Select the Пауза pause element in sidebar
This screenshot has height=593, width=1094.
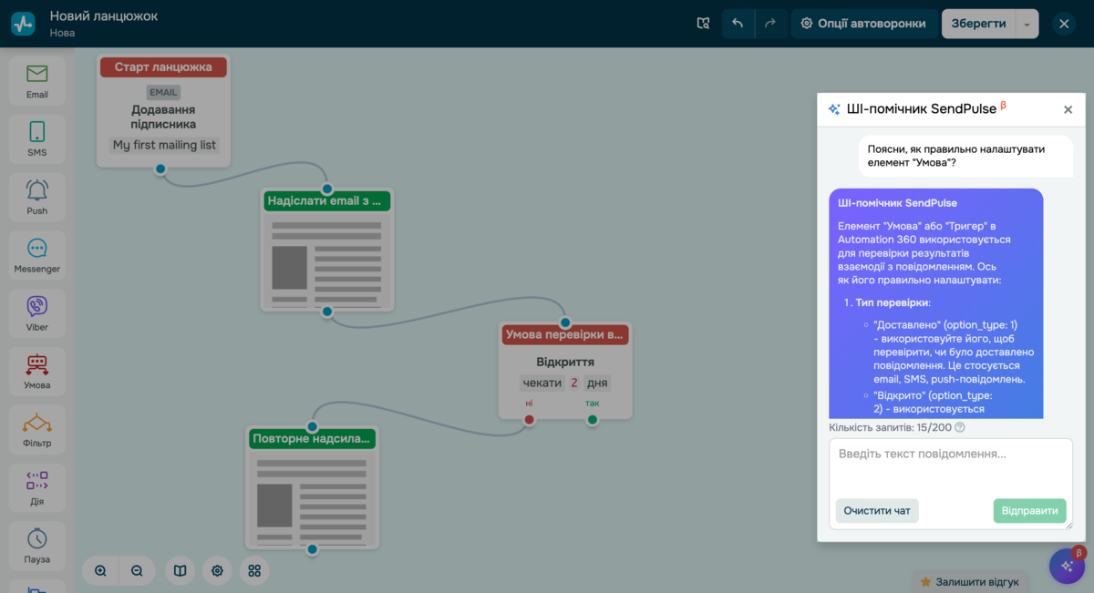pos(37,547)
